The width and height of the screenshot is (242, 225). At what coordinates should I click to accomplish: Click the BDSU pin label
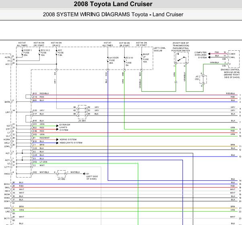point(7,184)
